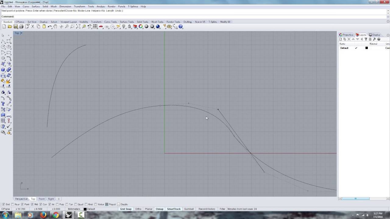Screen dimensions: 390x219
Task: Toggle Gumball in the status bar
Action: pyautogui.click(x=189, y=209)
